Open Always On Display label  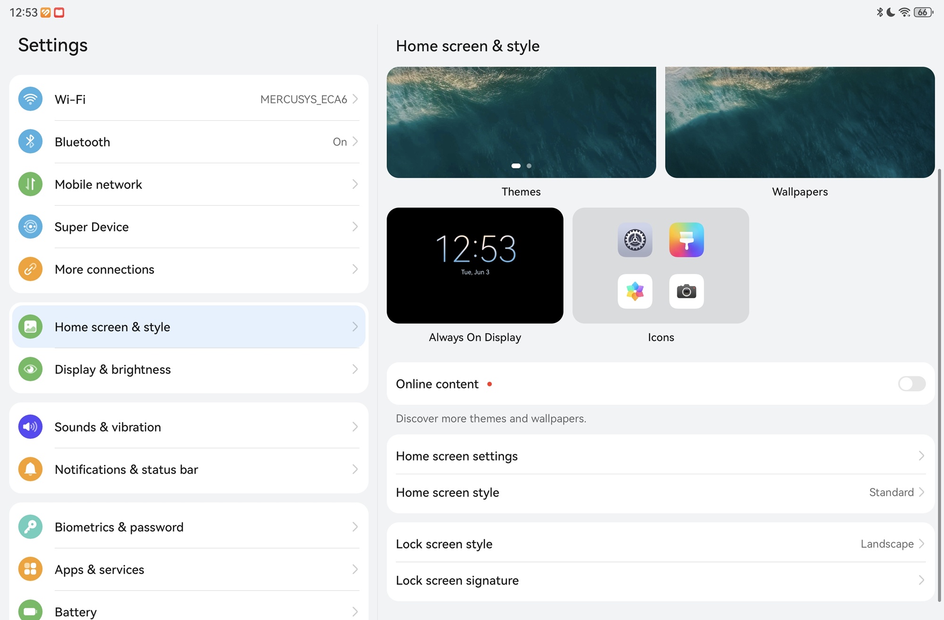pos(475,337)
